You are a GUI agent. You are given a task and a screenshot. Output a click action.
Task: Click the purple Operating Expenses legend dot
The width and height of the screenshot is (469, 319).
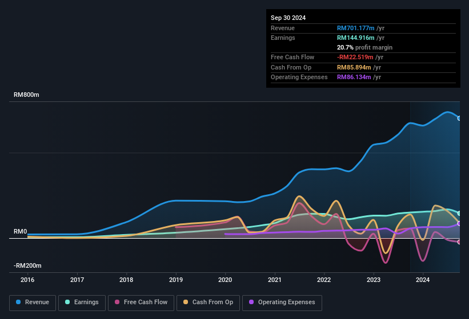point(251,302)
